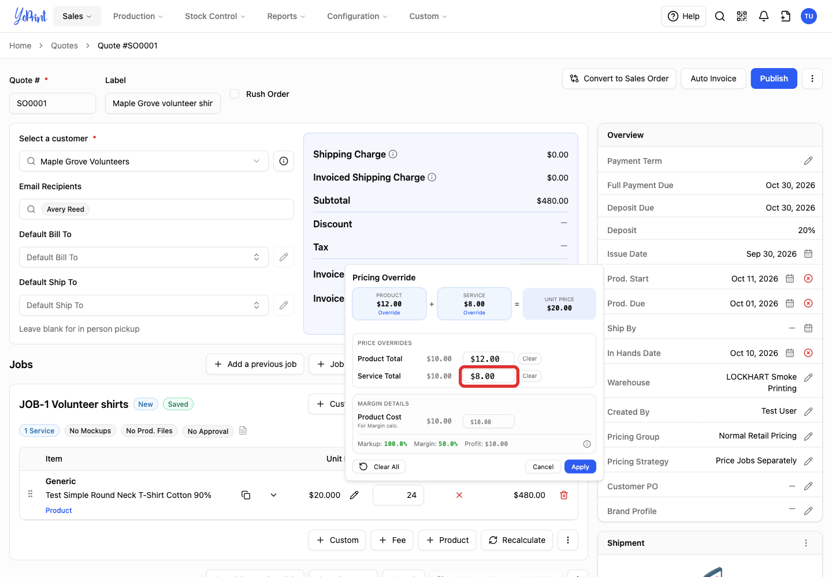The height and width of the screenshot is (577, 832).
Task: Open the Reports menu
Action: coord(286,16)
